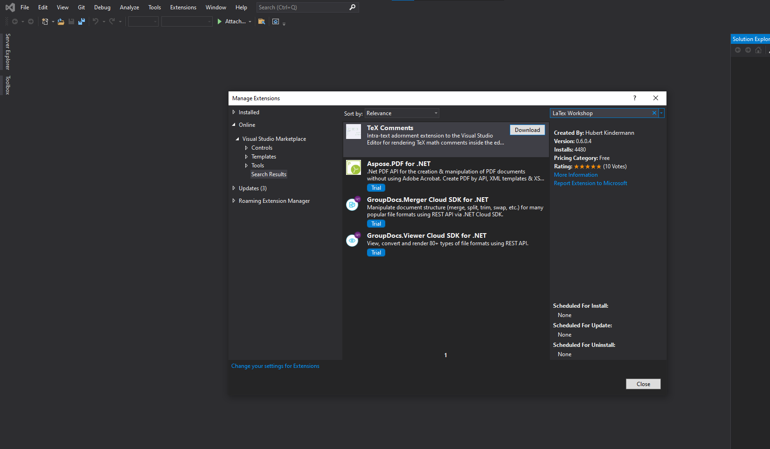Click the GroupDocs.Viewer extension icon

(x=353, y=240)
